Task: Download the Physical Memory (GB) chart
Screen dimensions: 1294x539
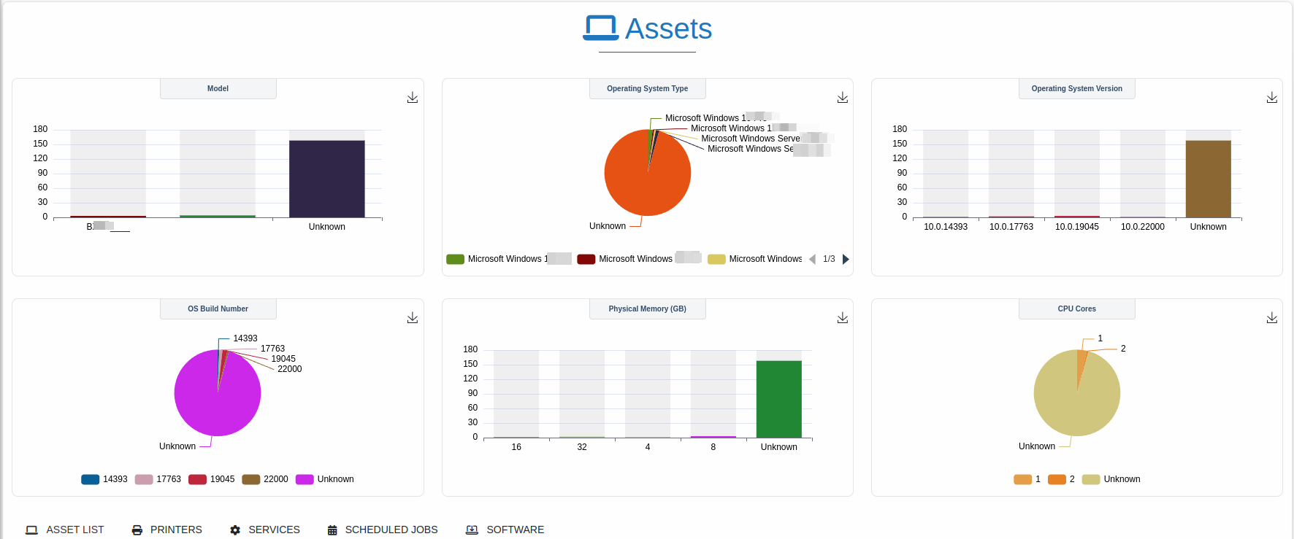Action: (x=842, y=318)
